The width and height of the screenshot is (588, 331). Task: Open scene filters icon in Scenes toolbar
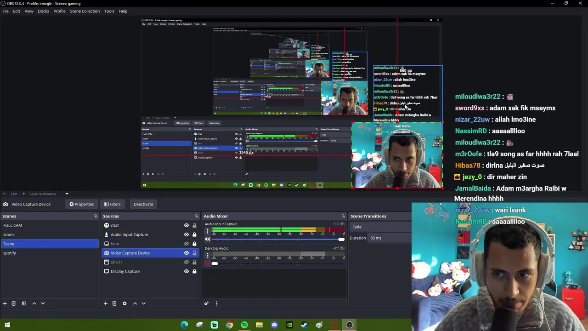(x=23, y=303)
